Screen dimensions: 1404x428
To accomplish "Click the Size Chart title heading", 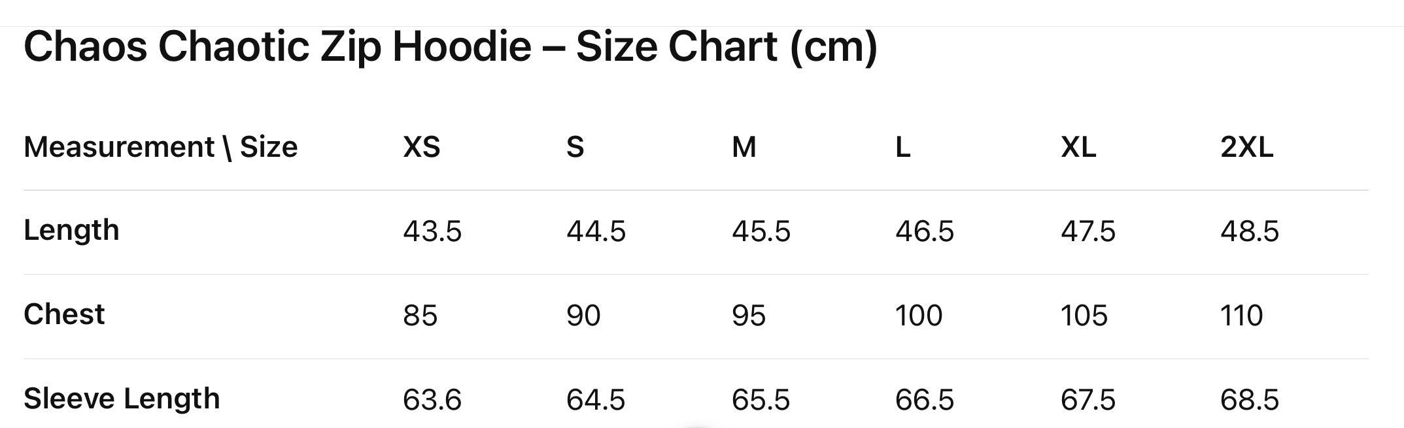I will [450, 47].
